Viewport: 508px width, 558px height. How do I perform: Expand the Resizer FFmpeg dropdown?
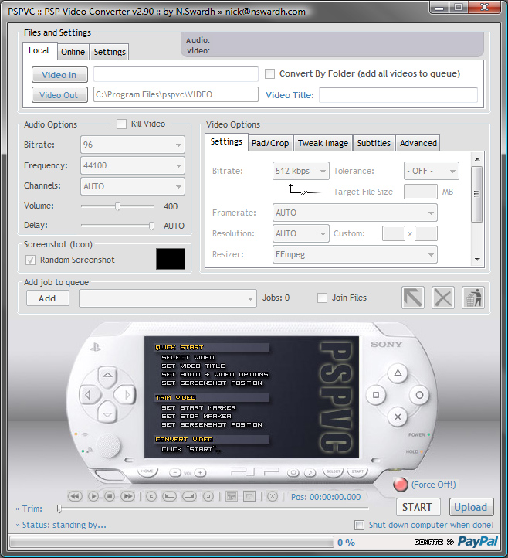pyautogui.click(x=355, y=254)
